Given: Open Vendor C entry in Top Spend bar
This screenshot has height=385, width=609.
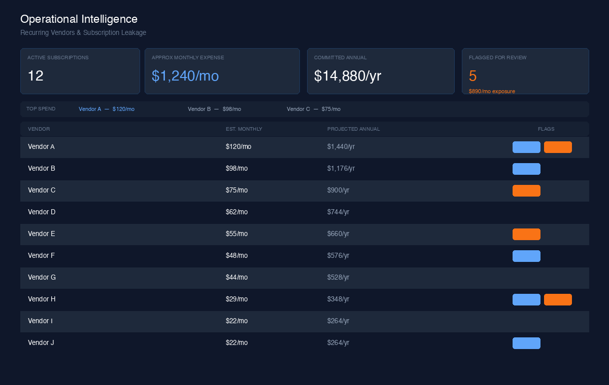Looking at the screenshot, I should (x=314, y=109).
